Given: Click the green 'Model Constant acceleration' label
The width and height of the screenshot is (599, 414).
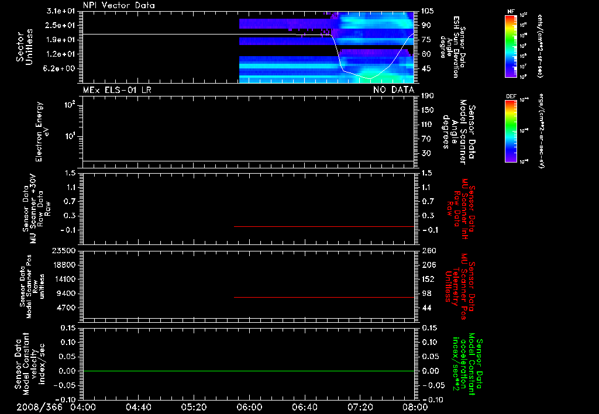Looking at the screenshot, I should coord(467,364).
